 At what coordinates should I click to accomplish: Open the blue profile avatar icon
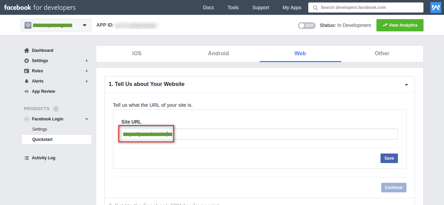[436, 8]
